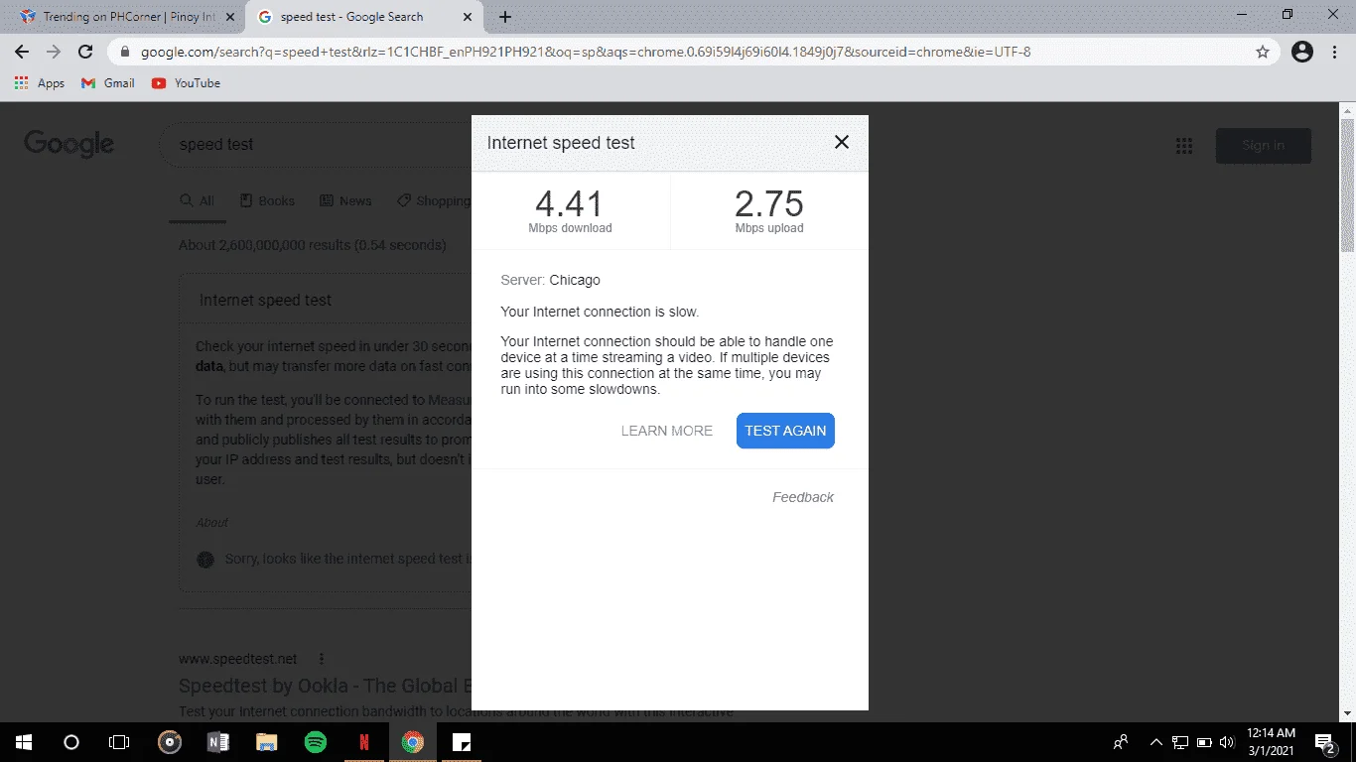Switch to Trending on PHCorner tab

129,17
